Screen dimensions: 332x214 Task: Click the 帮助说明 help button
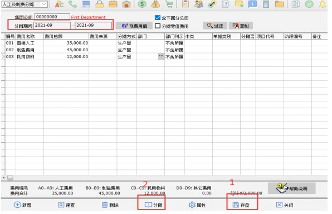pyautogui.click(x=292, y=188)
